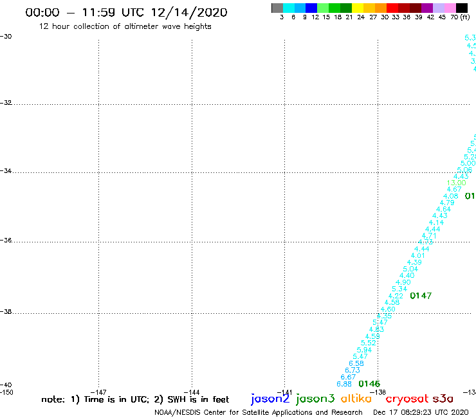The image size is (476, 418).
Task: Select the 5.94 wave height reading
Action: tap(364, 350)
